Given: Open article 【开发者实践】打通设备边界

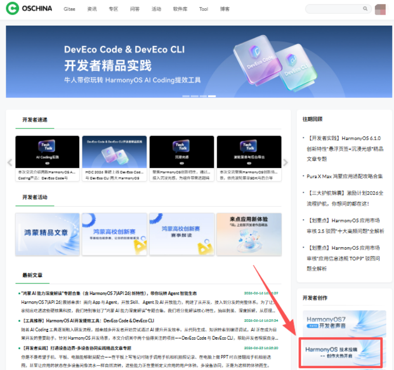Looking at the screenshot, I should coord(76,348).
